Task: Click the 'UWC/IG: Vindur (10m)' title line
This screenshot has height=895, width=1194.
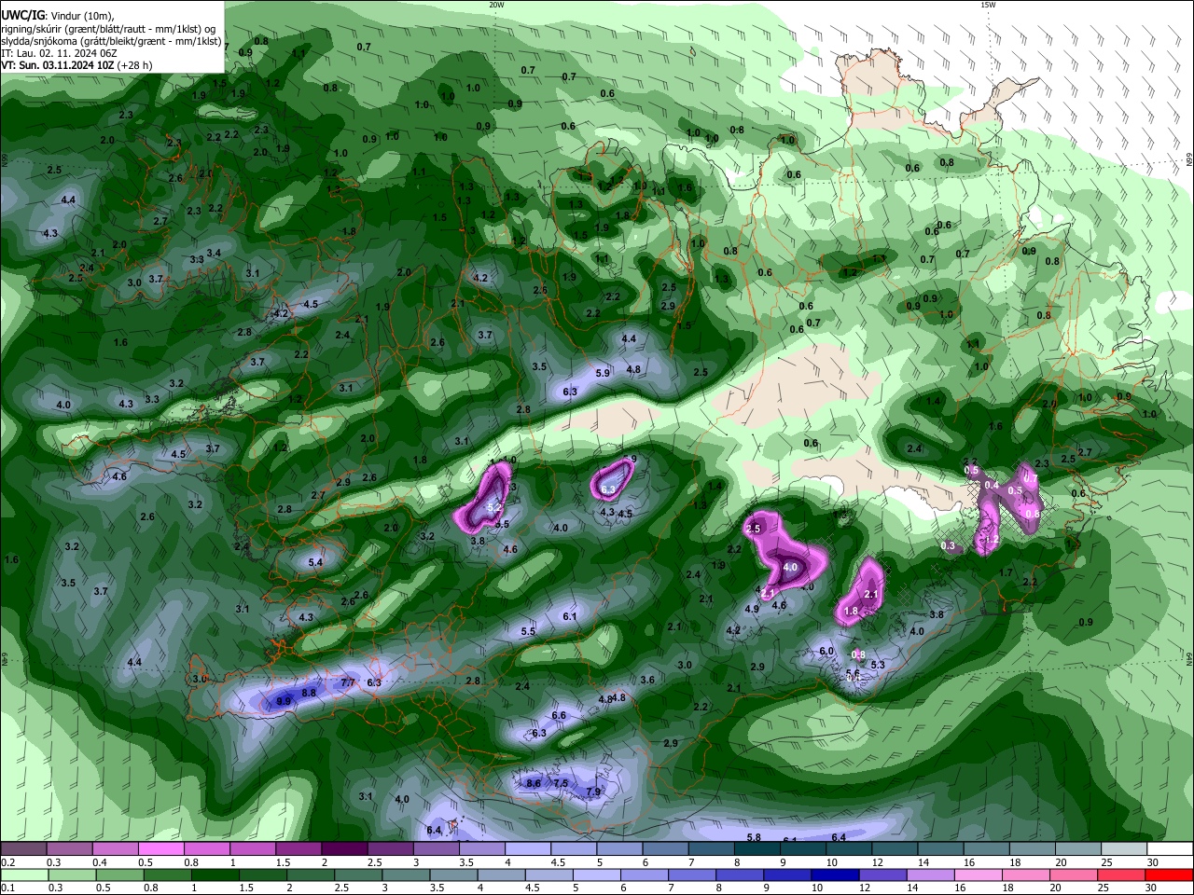Action: pos(58,16)
